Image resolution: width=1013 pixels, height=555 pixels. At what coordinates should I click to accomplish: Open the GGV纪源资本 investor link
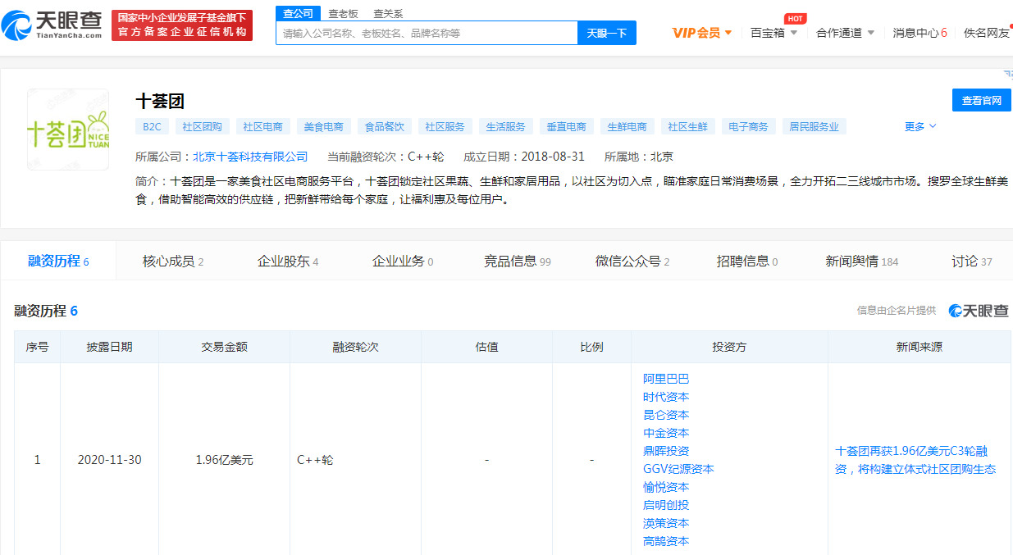click(678, 469)
